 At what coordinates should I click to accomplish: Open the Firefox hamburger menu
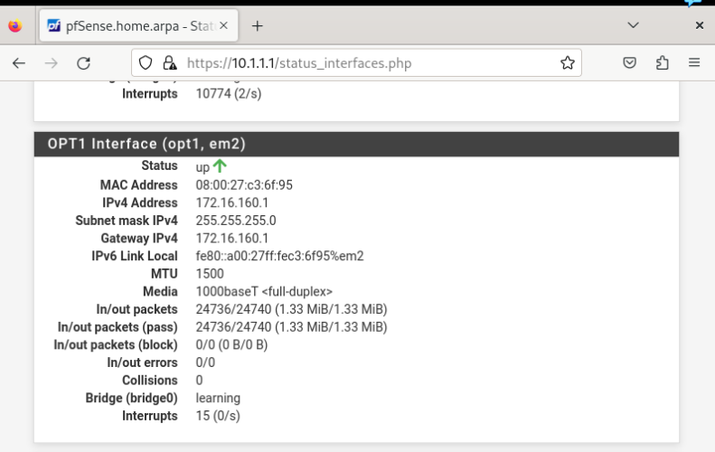[x=694, y=63]
